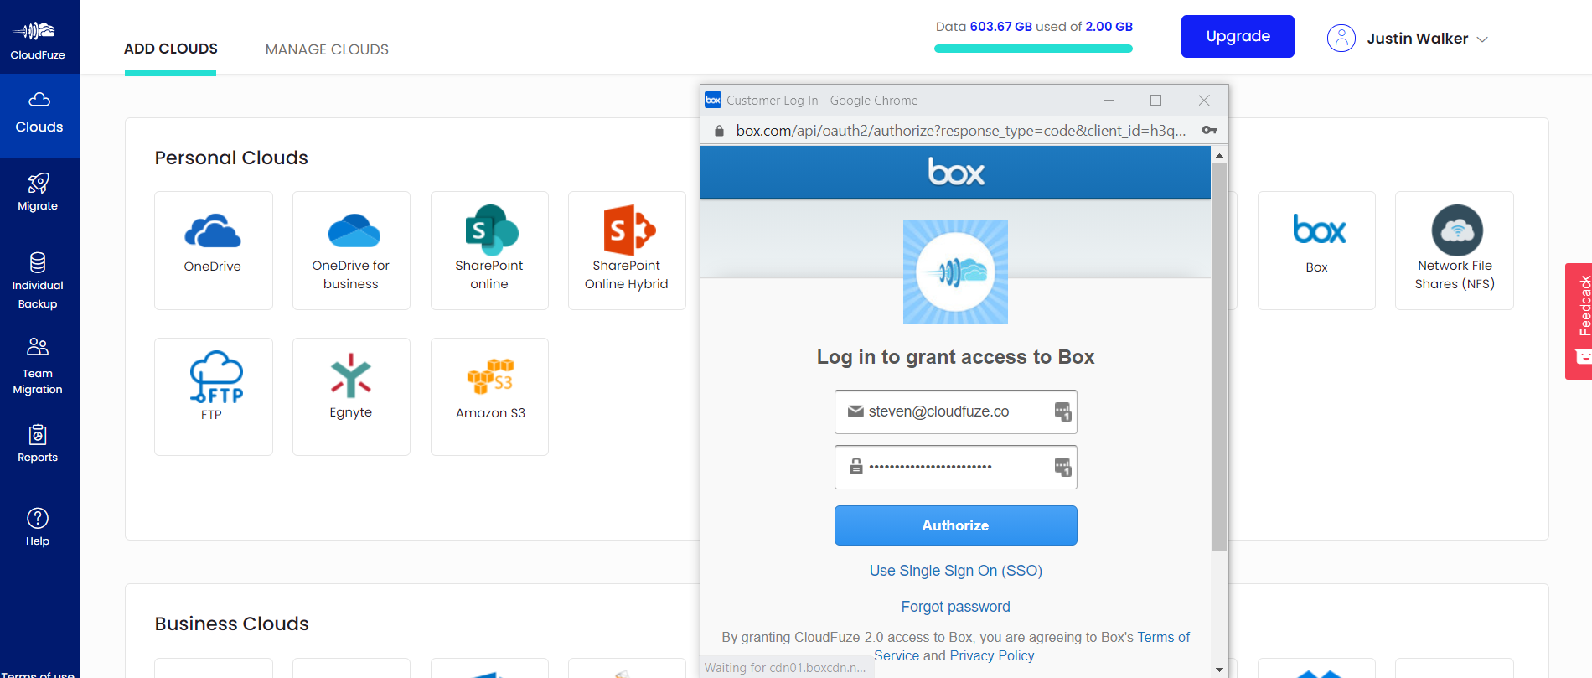Click password manager icon in password field
This screenshot has height=678, width=1592.
pos(1062,467)
